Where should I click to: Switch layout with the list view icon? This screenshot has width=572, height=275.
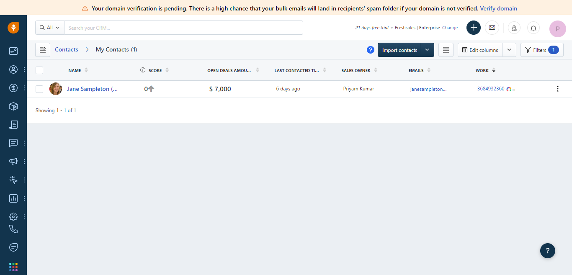pyautogui.click(x=446, y=50)
